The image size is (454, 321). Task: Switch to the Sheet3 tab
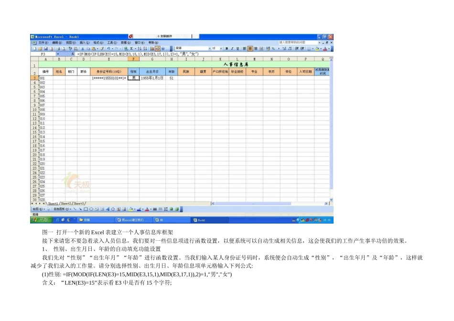79,203
